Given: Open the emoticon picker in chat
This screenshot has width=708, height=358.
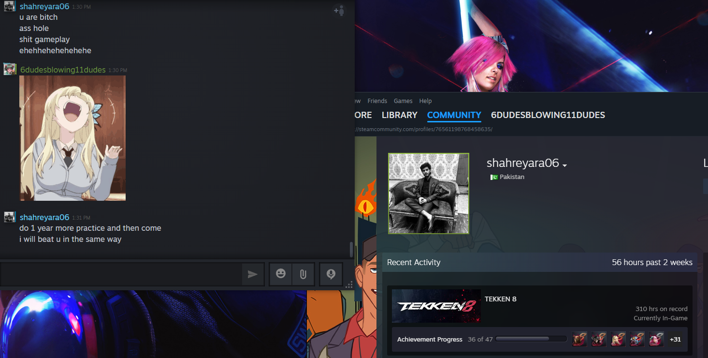Looking at the screenshot, I should click(281, 274).
